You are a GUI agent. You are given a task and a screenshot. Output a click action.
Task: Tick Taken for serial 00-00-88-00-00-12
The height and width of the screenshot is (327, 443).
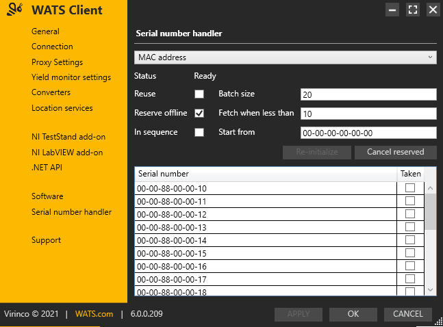[x=410, y=213]
